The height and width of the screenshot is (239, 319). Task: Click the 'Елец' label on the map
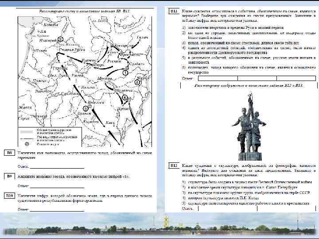click(110, 123)
